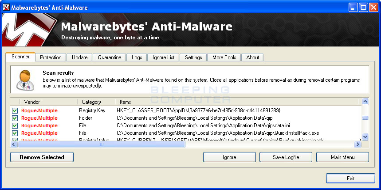Sort results by Category column header
The width and height of the screenshot is (381, 190).
(96, 102)
